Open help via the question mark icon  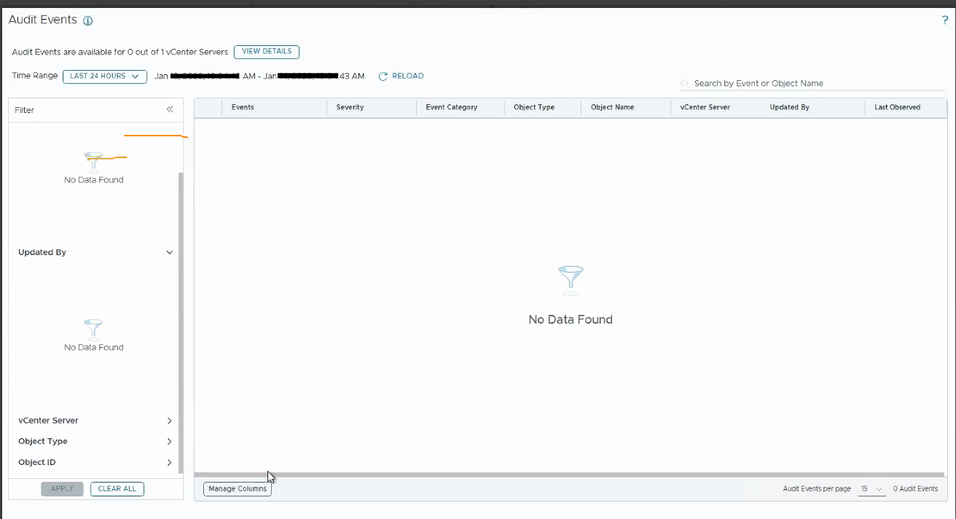click(945, 20)
